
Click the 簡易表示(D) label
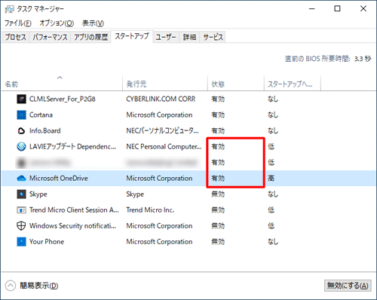tap(39, 286)
